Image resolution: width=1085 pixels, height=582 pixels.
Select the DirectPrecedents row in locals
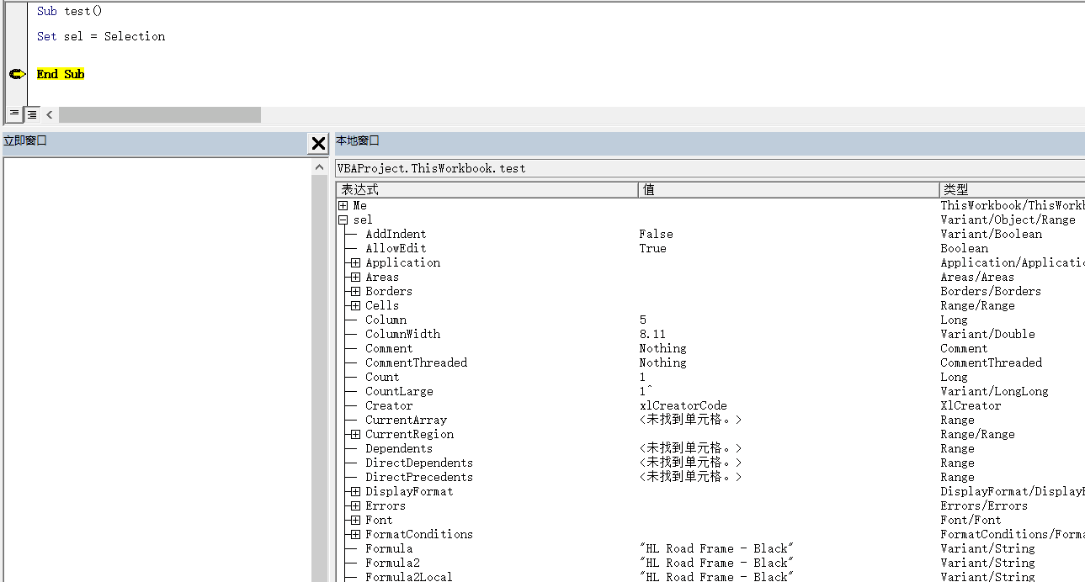click(710, 477)
